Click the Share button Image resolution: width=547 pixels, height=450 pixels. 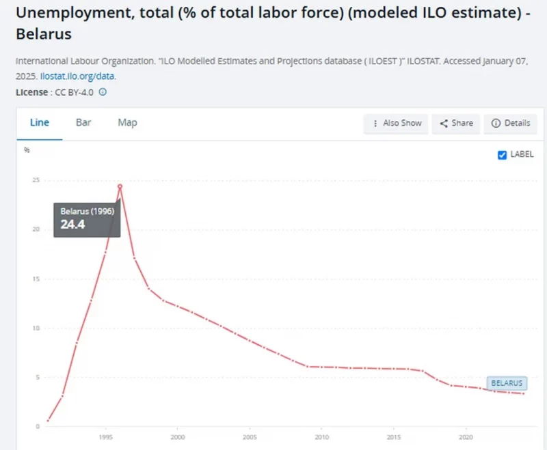click(x=455, y=124)
